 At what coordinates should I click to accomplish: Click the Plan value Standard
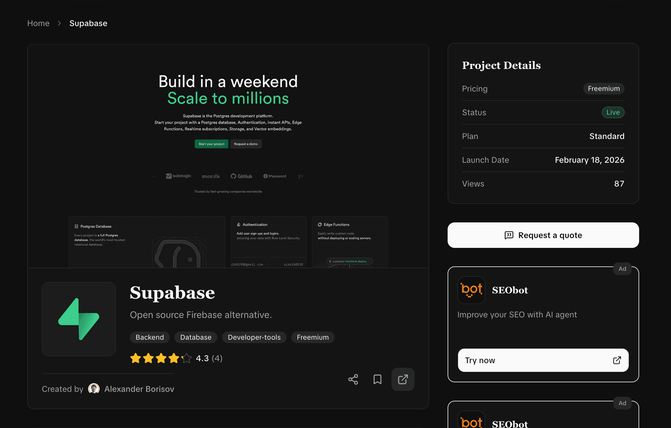pos(607,136)
